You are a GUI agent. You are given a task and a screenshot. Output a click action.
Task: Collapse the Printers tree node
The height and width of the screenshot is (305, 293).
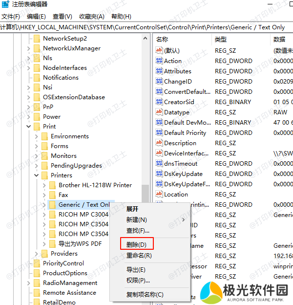[x=37, y=175]
